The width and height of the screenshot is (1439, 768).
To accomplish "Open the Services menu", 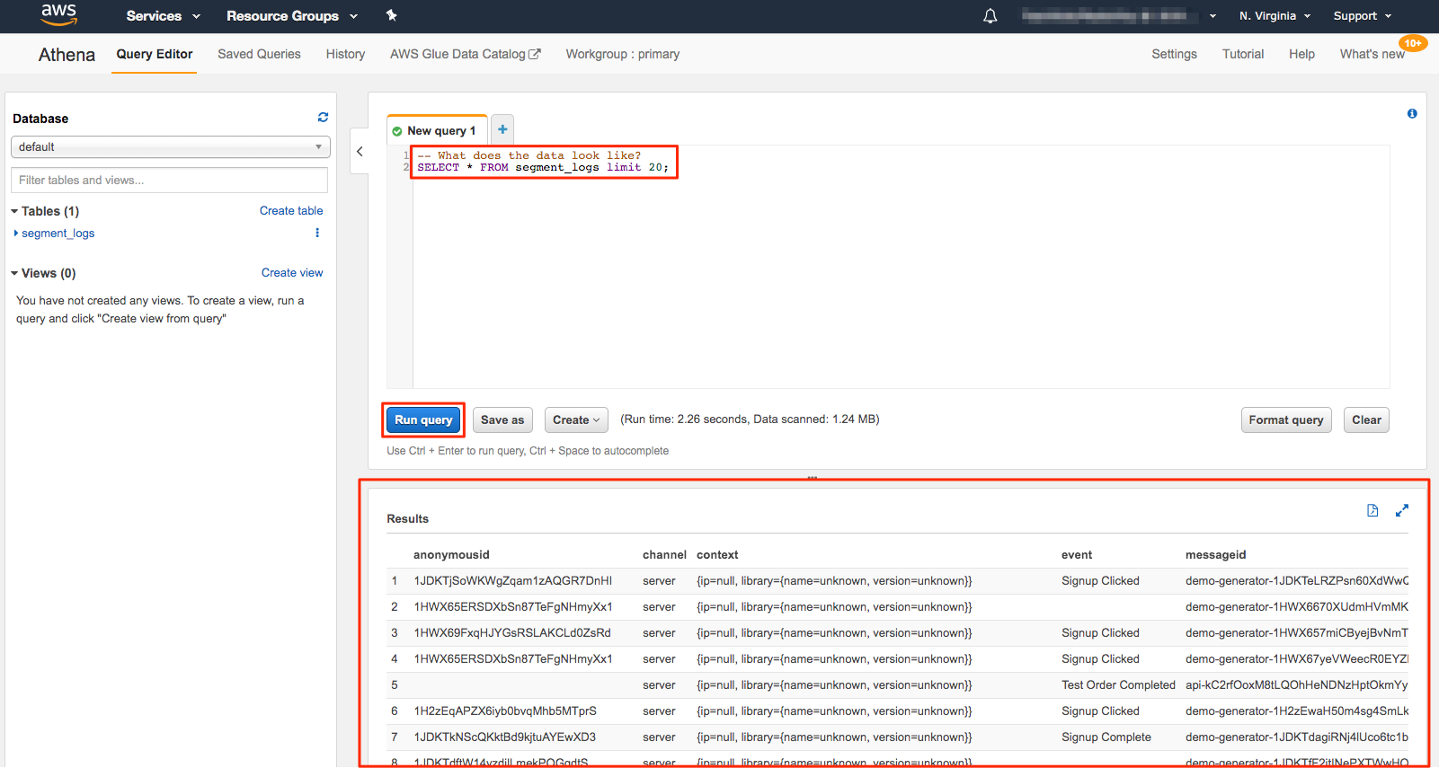I will (x=164, y=16).
